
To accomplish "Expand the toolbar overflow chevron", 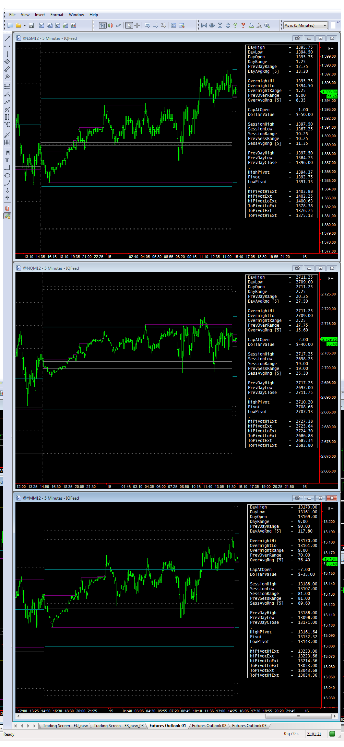I will 339,22.
